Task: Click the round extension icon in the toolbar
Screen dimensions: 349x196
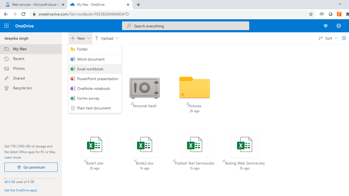Action: click(x=331, y=14)
